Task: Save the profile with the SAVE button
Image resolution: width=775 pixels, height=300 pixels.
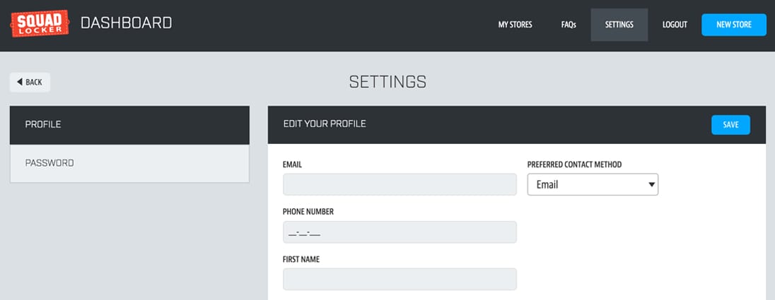Action: pyautogui.click(x=730, y=125)
